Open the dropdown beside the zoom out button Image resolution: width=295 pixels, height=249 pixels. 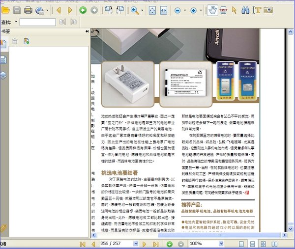click(185, 10)
